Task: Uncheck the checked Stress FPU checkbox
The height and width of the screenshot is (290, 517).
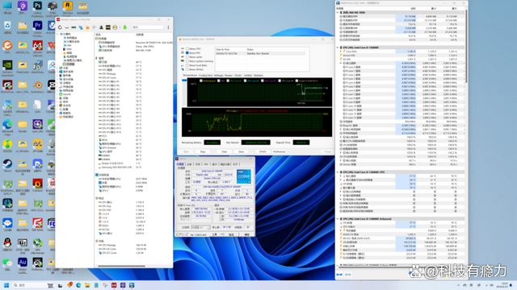Action: coord(187,52)
